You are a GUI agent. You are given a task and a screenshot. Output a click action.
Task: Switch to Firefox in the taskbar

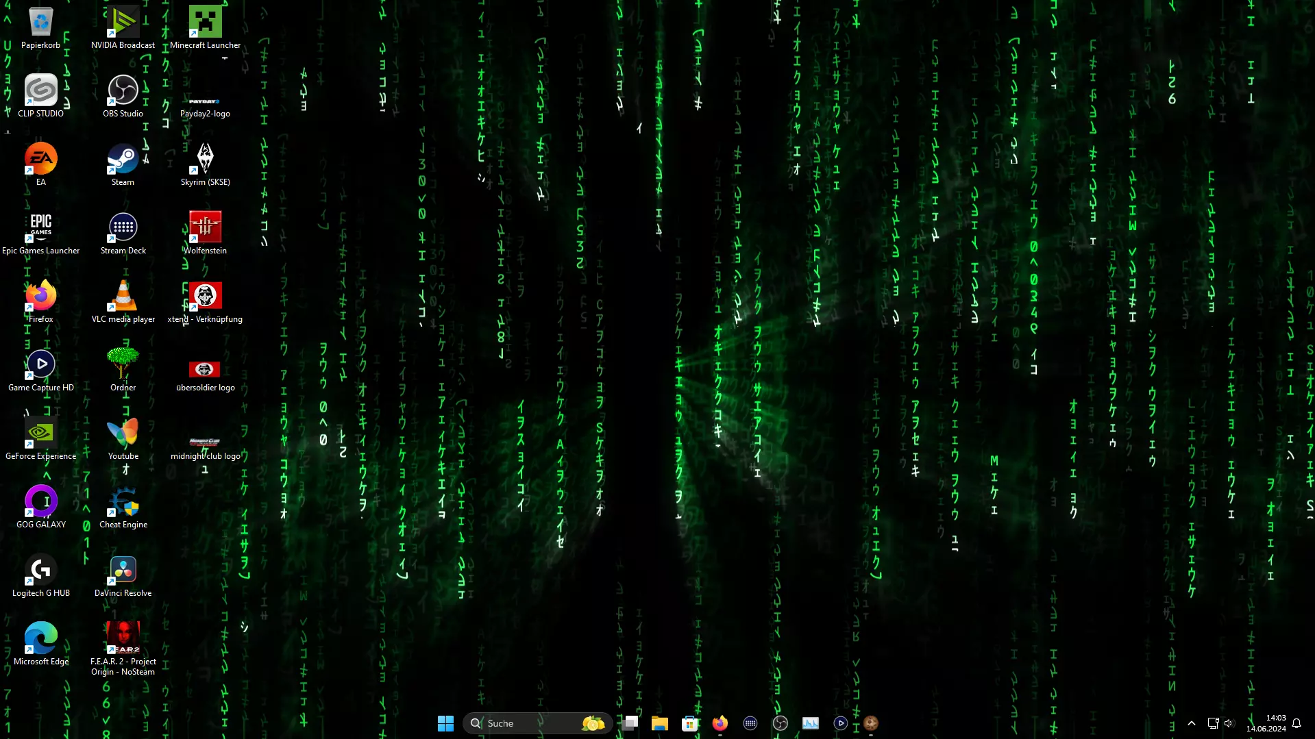tap(720, 723)
